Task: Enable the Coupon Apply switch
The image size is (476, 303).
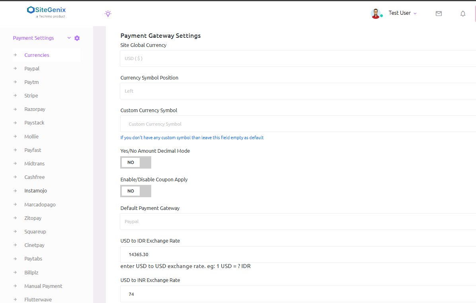Action: point(136,191)
